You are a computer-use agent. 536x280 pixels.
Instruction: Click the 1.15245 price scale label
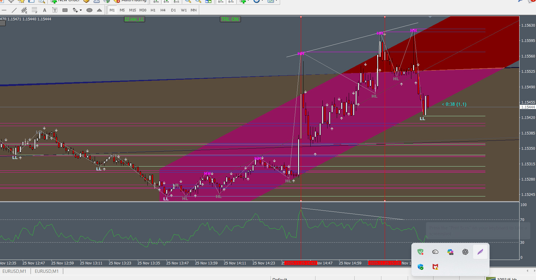(528, 195)
